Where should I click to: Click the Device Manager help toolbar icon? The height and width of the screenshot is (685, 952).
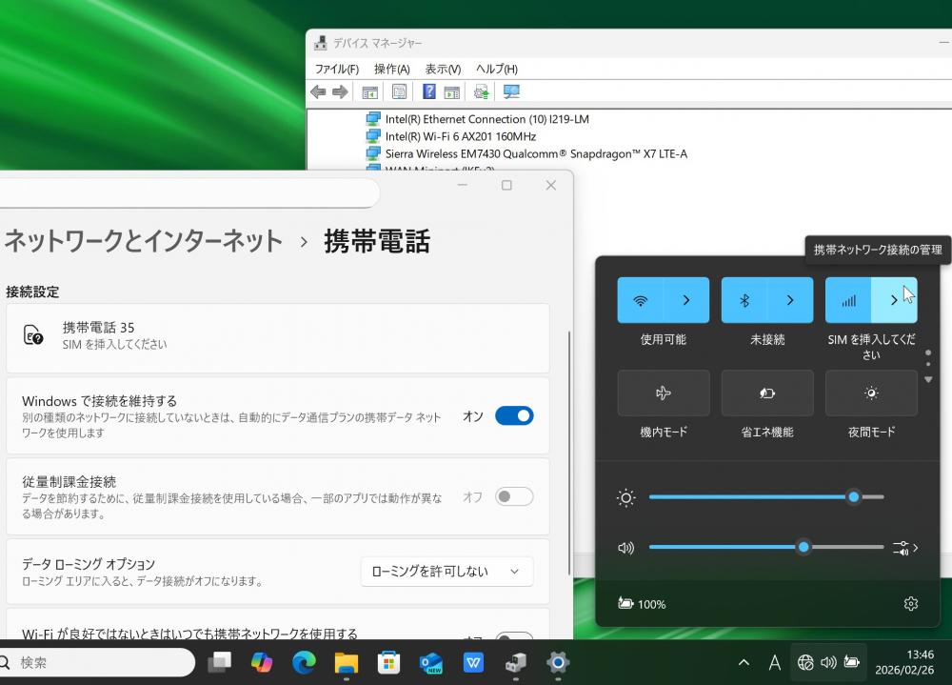429,91
